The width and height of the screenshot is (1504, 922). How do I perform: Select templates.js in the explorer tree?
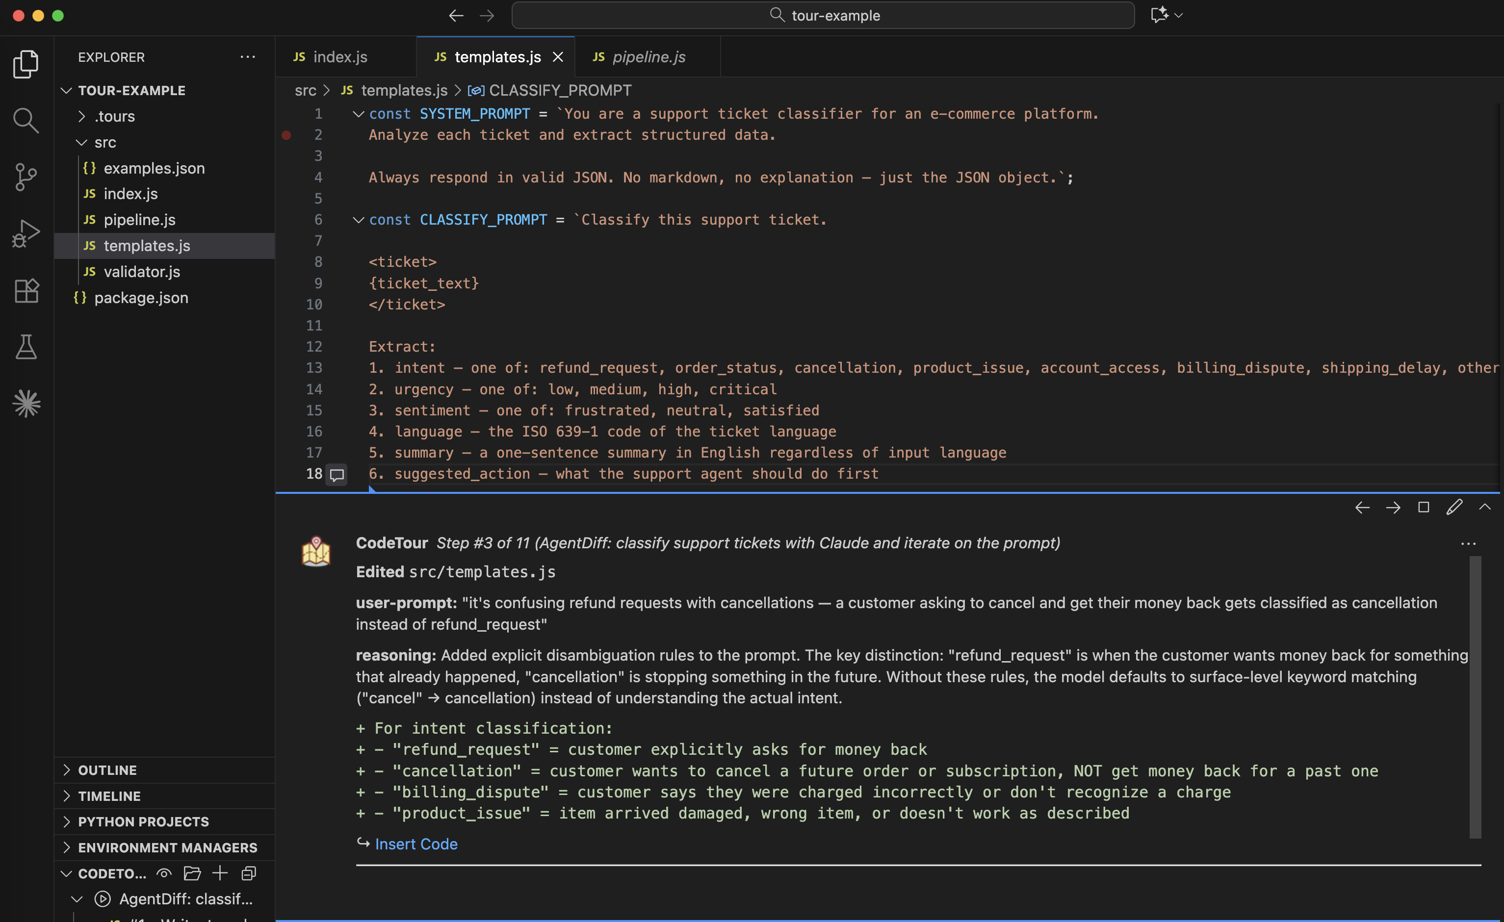[x=147, y=246]
